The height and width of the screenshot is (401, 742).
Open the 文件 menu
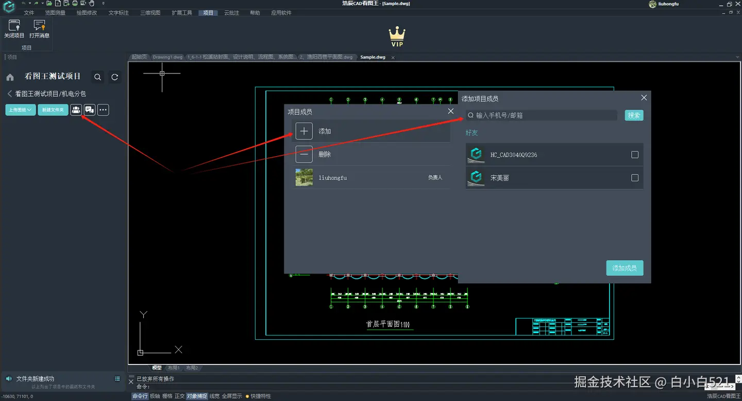29,13
